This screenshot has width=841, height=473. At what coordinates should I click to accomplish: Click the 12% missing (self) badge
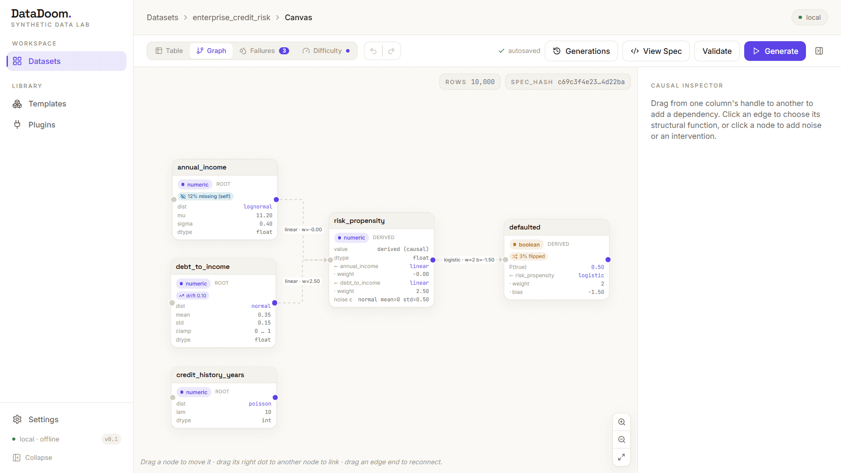click(205, 196)
